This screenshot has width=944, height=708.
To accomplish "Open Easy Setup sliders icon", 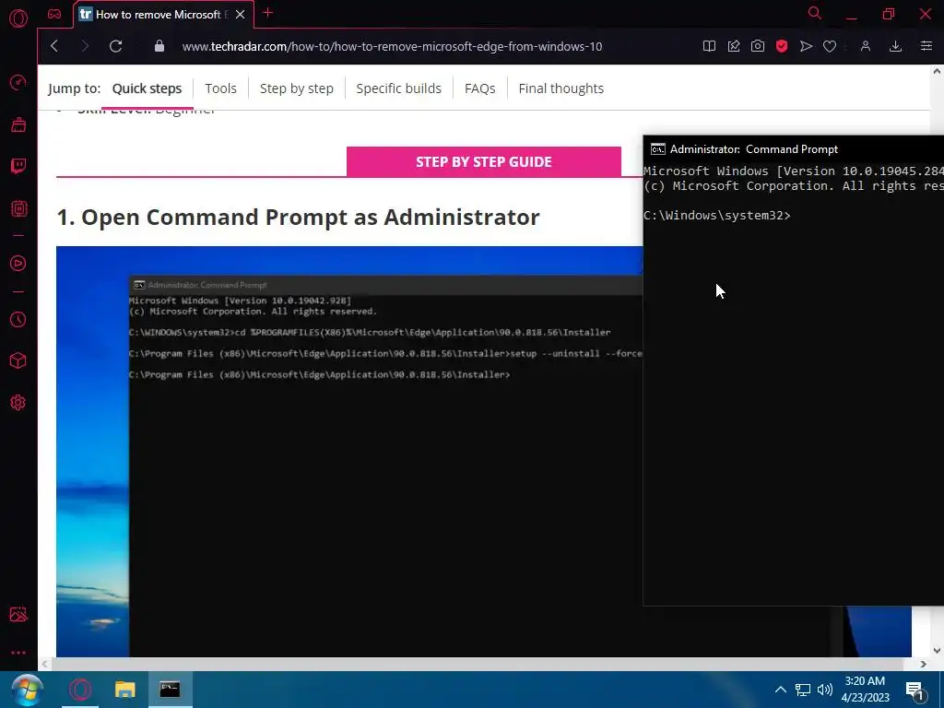I will (x=926, y=46).
